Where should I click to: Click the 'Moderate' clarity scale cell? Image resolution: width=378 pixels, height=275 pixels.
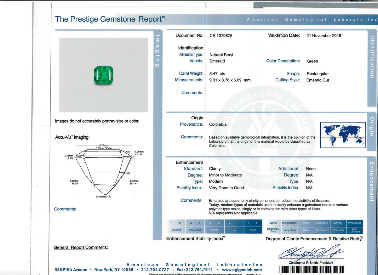click(322, 223)
